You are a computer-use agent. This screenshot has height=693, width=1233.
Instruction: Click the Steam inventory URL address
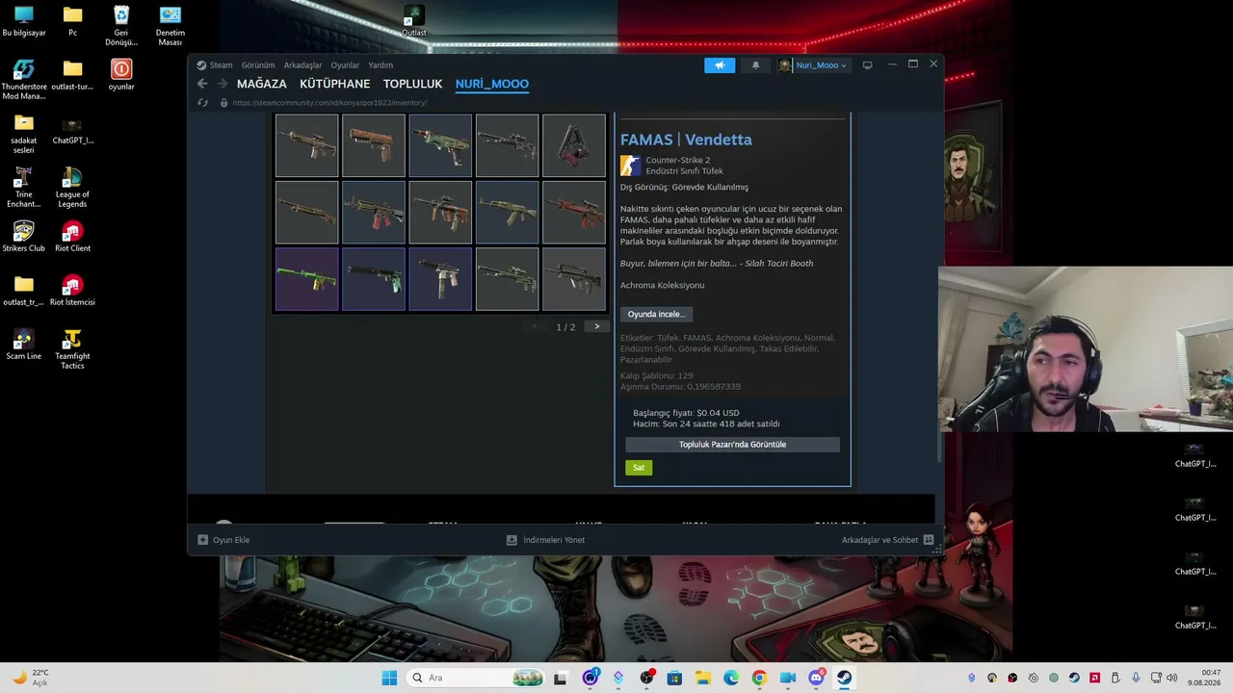point(329,103)
